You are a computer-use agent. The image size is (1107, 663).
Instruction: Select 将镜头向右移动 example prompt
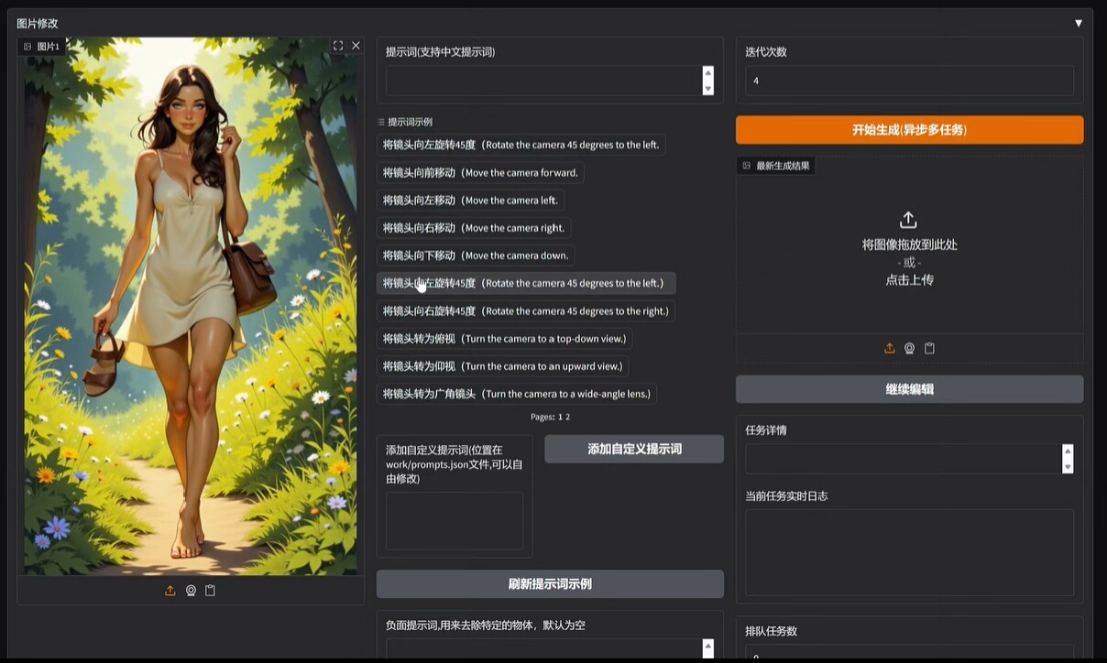pos(474,227)
